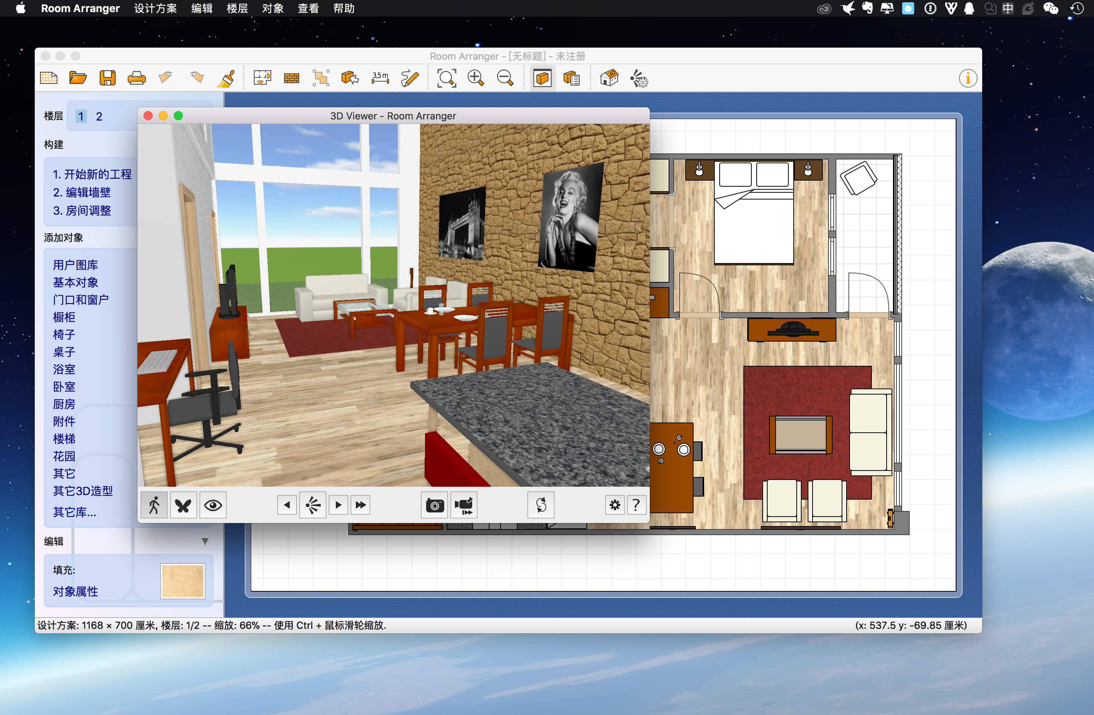This screenshot has height=715, width=1094.
Task: Click the fast forward viewpoint button
Action: click(361, 505)
